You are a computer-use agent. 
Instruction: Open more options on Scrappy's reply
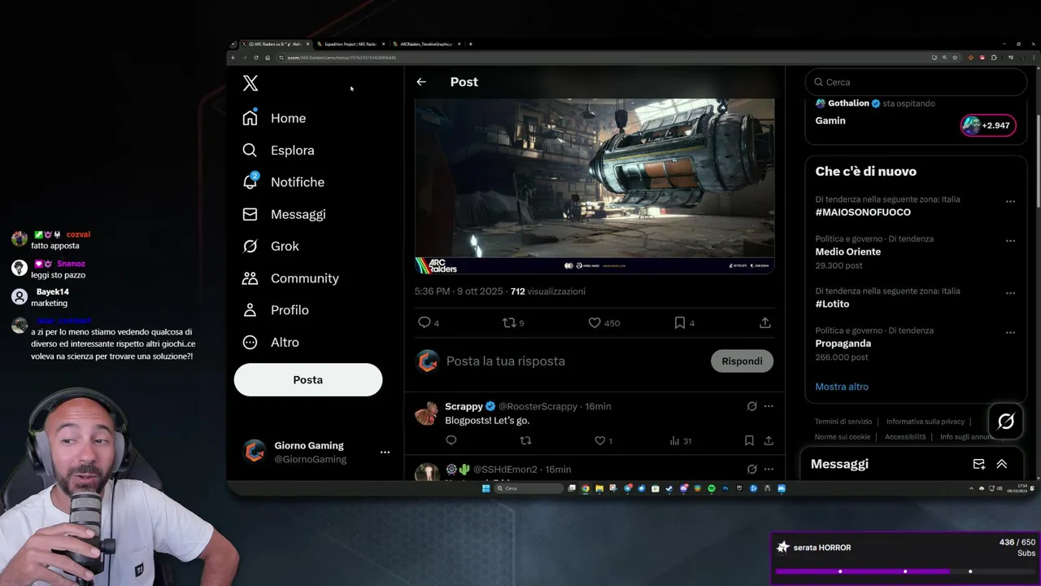click(769, 406)
